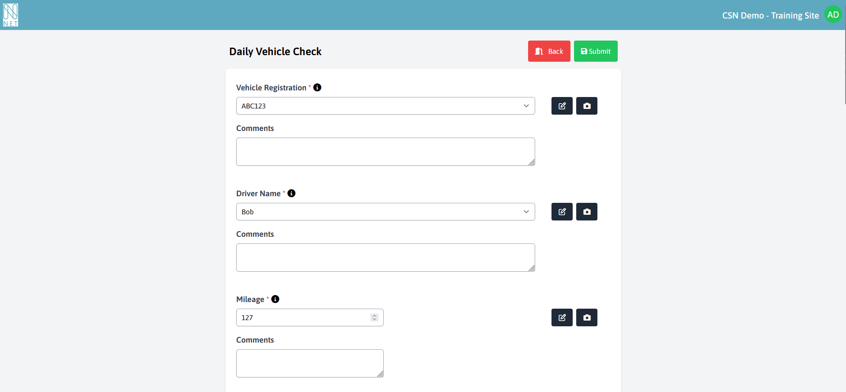This screenshot has width=846, height=392.
Task: Click camera icon for Vehicle Registration
Action: pos(586,106)
